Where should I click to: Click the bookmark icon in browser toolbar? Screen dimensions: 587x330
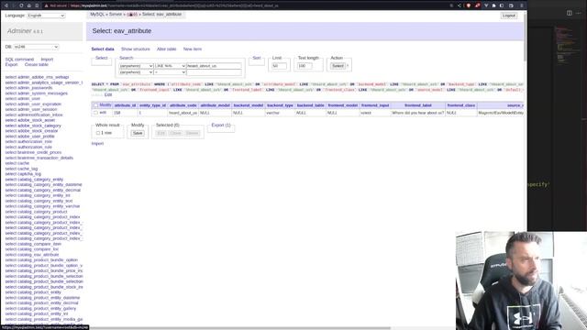tap(37, 5)
